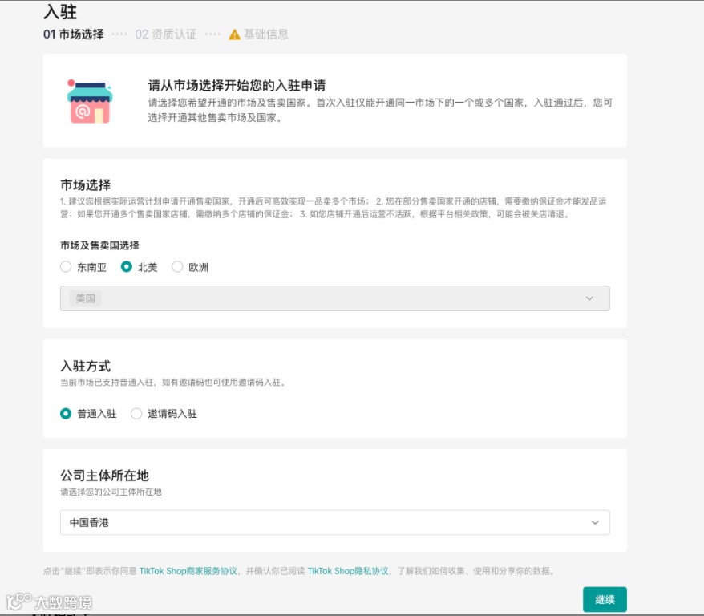Click the warning triangle icon beside 基础信息

click(234, 34)
